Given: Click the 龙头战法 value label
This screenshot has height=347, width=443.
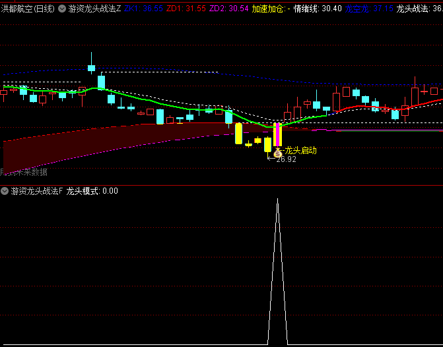Looking at the screenshot, I should tap(419, 9).
